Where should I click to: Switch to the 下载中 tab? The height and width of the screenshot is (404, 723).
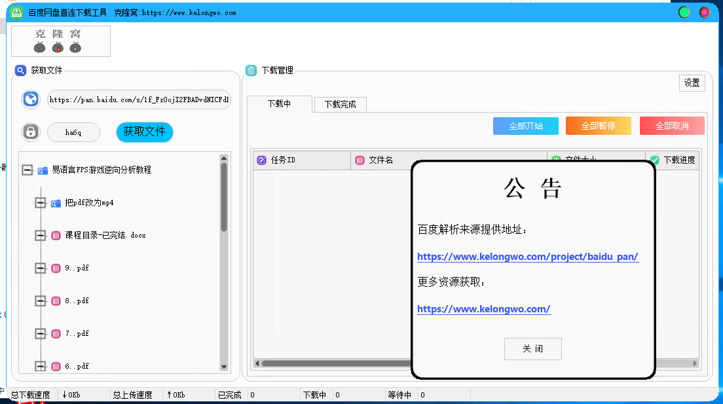[x=280, y=103]
